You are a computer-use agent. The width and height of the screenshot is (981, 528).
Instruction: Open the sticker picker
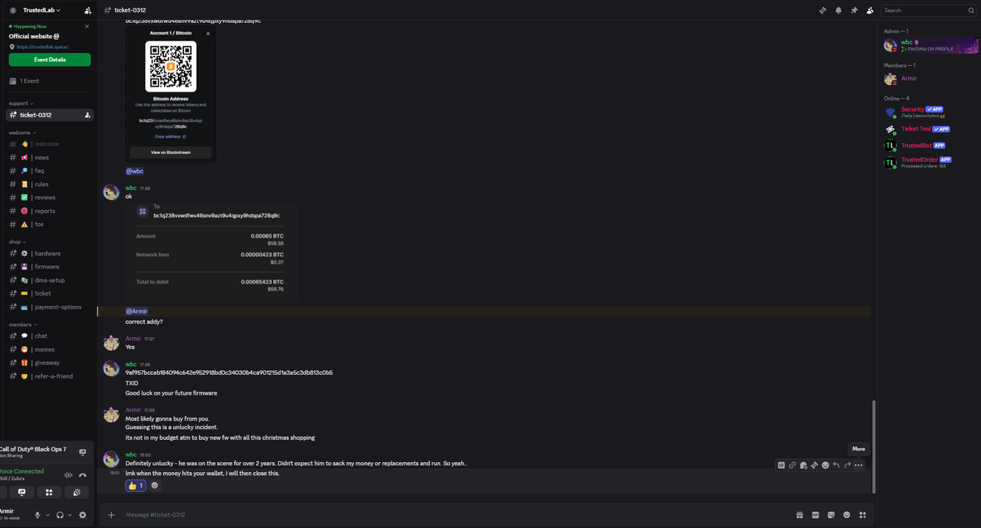(x=831, y=515)
